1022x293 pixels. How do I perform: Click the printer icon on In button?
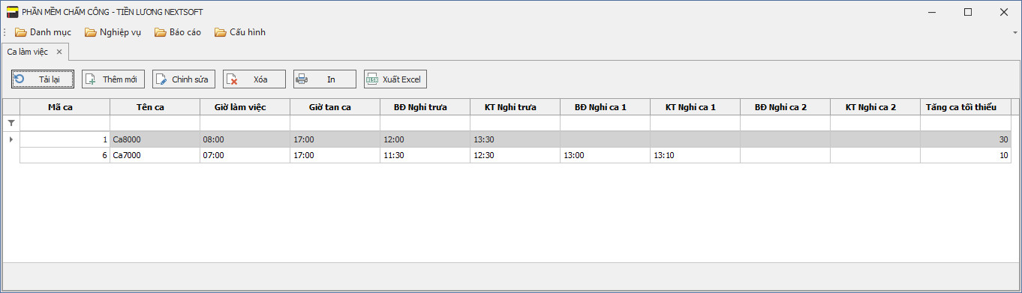[x=302, y=79]
